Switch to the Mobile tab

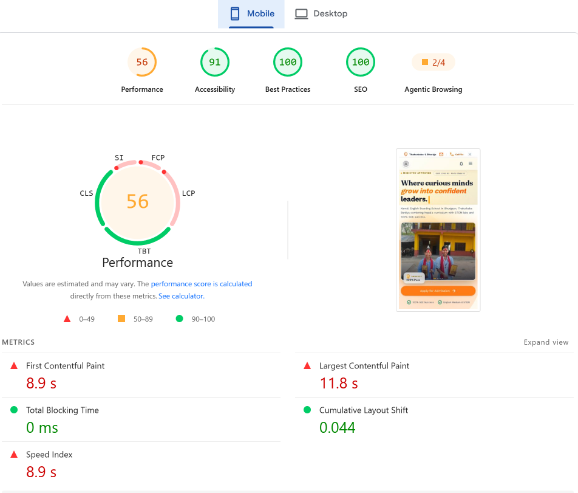[x=251, y=14]
